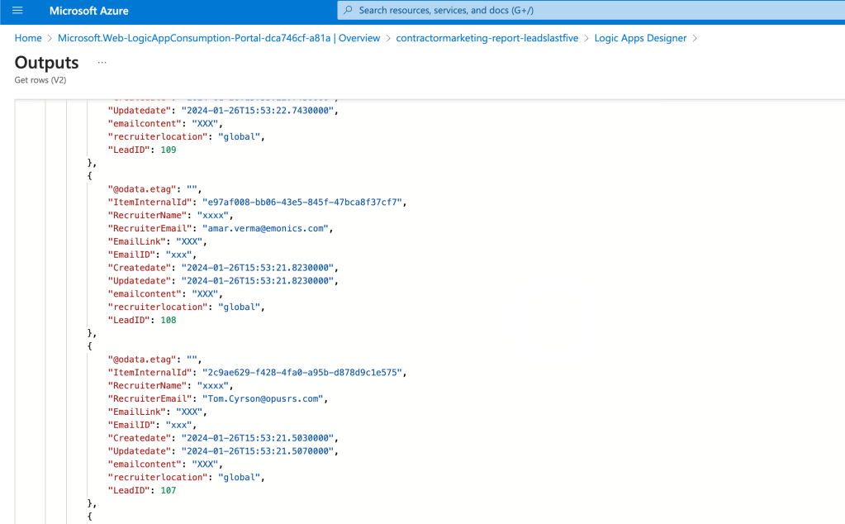
Task: Click the RecruiterEmail key for LeadID 108
Action: [x=150, y=229]
